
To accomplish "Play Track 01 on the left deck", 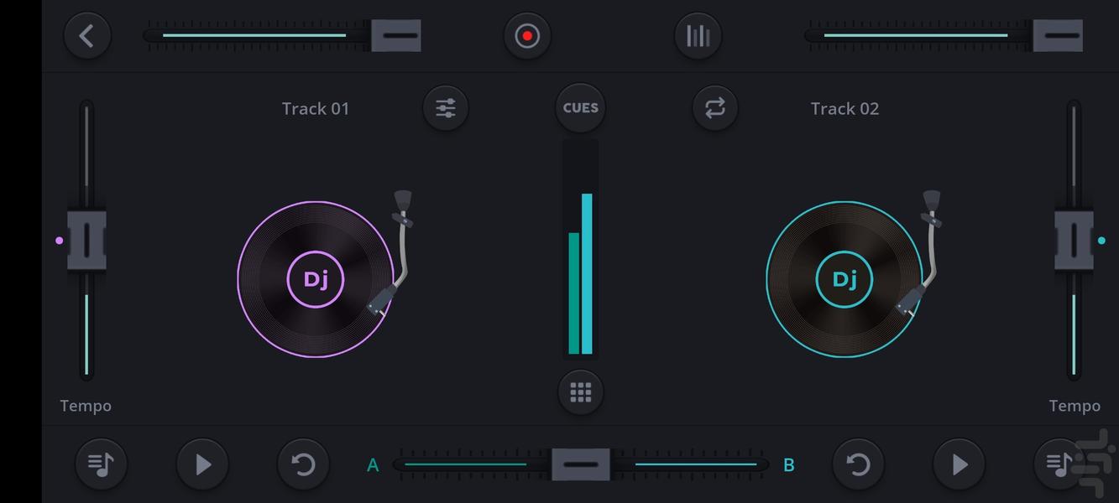I will click(x=202, y=464).
